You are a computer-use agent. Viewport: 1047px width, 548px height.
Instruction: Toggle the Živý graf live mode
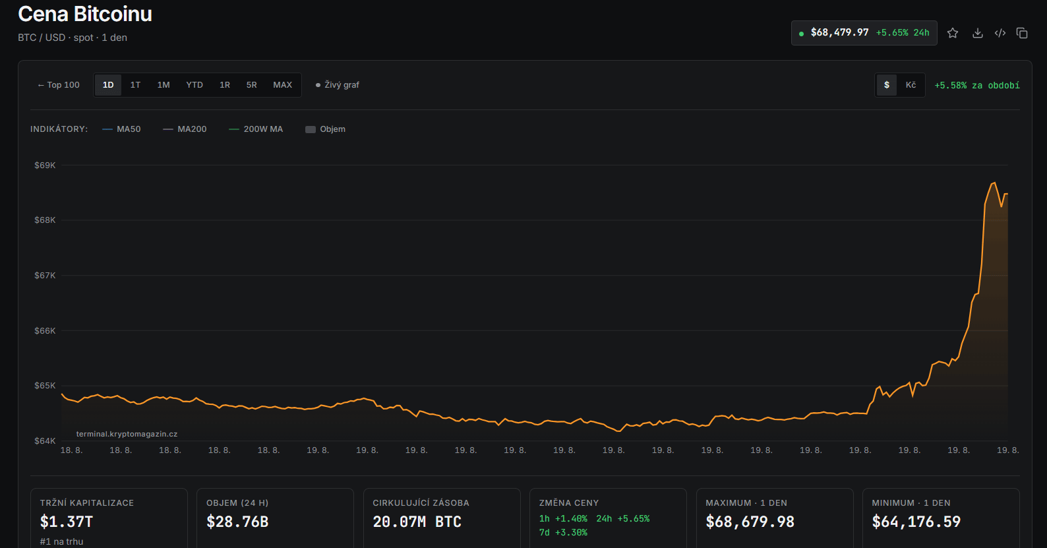click(x=338, y=85)
